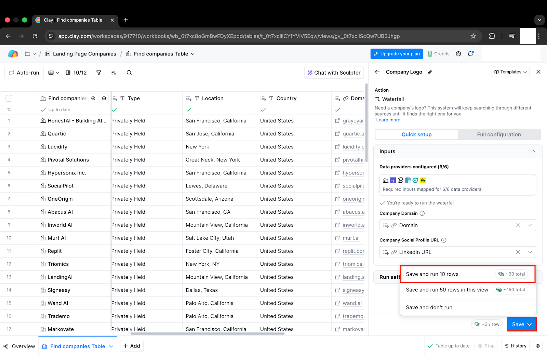
Task: Click the browser media control icon
Action: [x=512, y=36]
